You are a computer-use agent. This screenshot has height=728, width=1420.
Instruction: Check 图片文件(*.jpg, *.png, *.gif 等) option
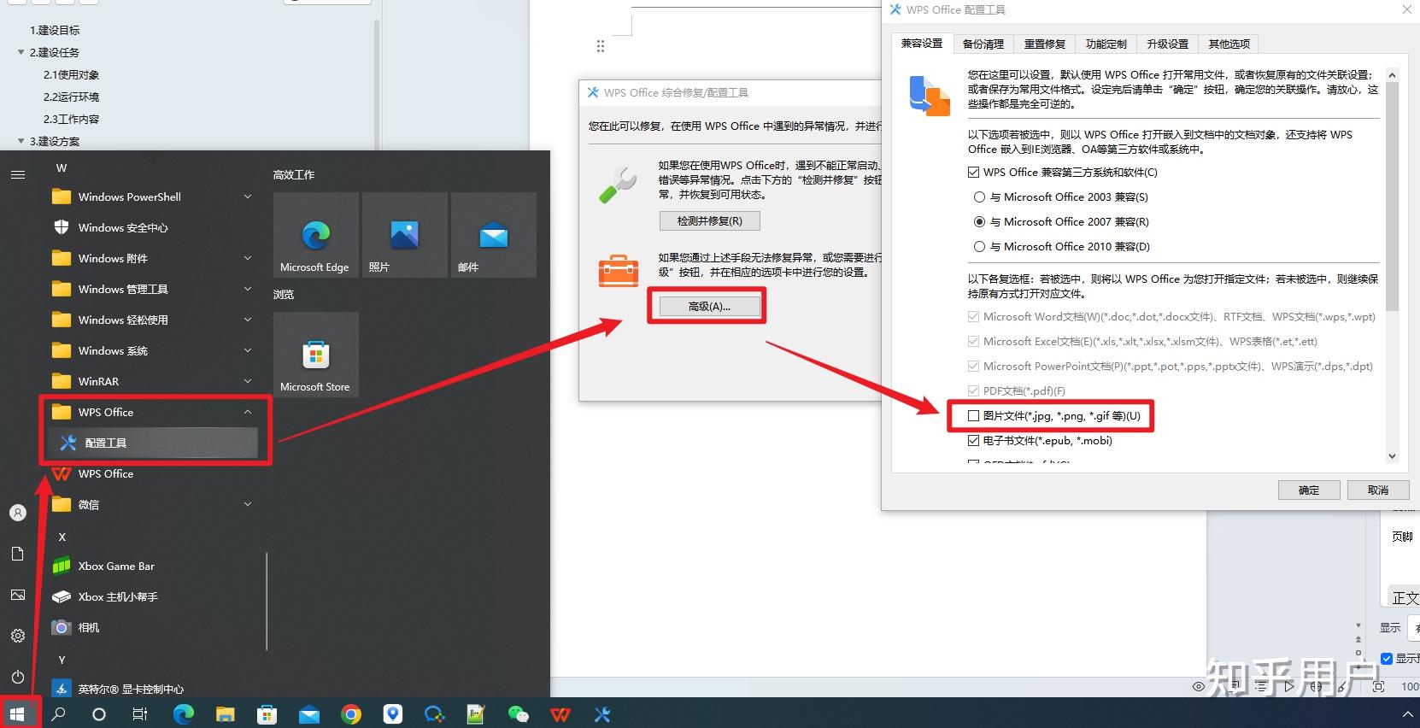(x=973, y=415)
